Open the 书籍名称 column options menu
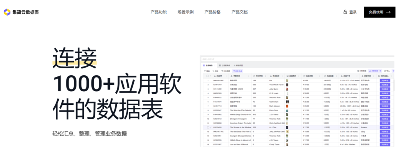 tap(249, 76)
